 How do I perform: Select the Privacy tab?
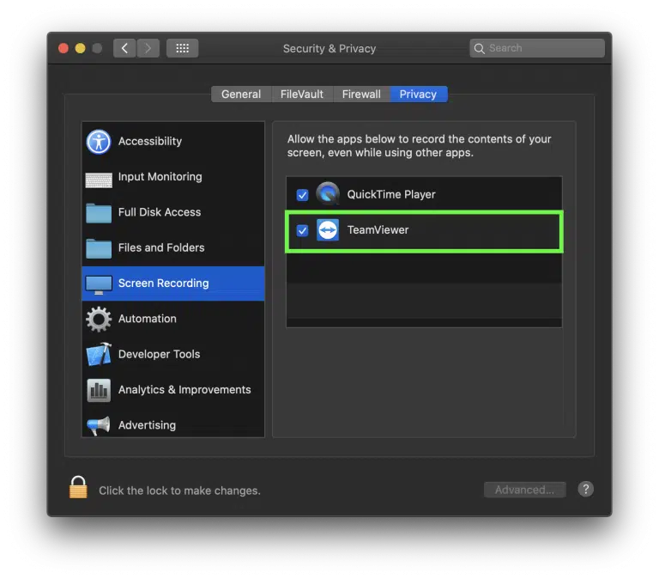click(418, 94)
